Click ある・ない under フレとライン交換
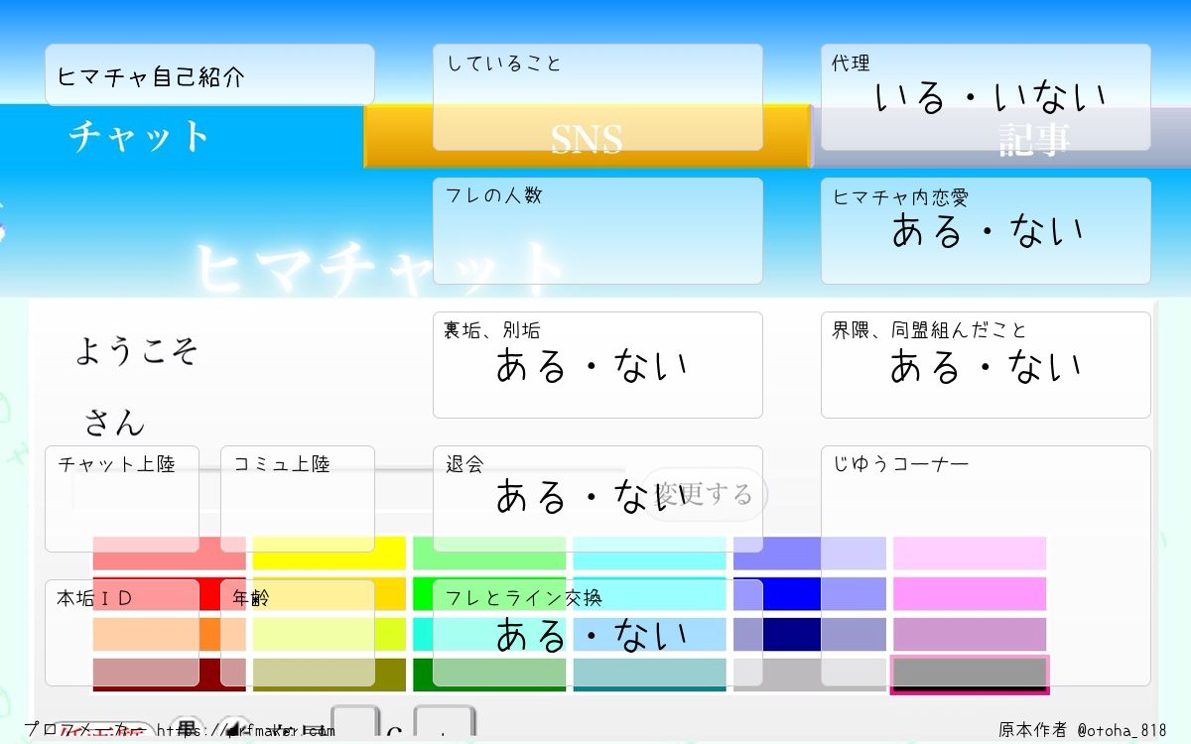Viewport: 1191px width, 744px height. point(592,634)
